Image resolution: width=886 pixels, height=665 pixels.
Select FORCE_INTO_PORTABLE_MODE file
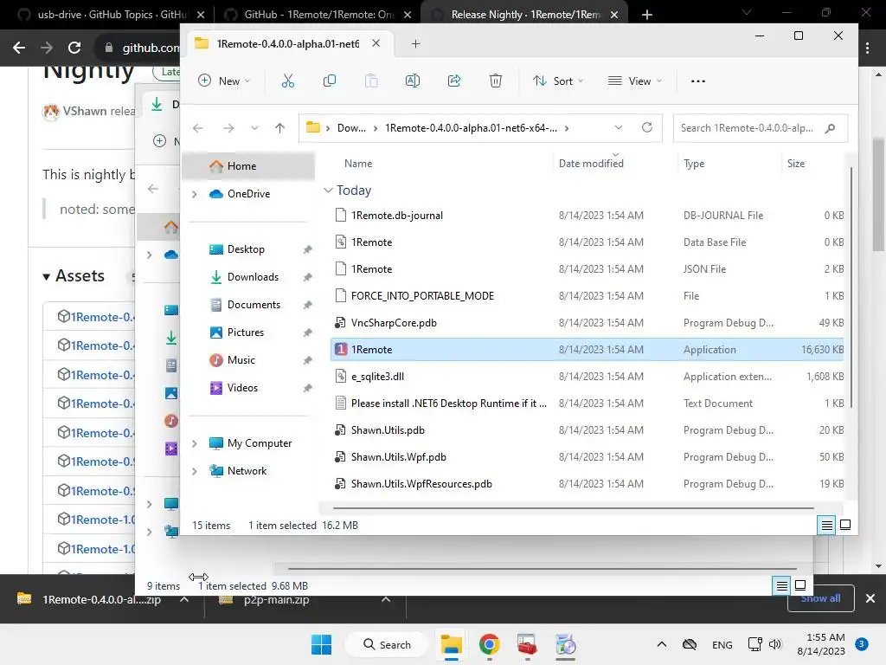pos(587,296)
